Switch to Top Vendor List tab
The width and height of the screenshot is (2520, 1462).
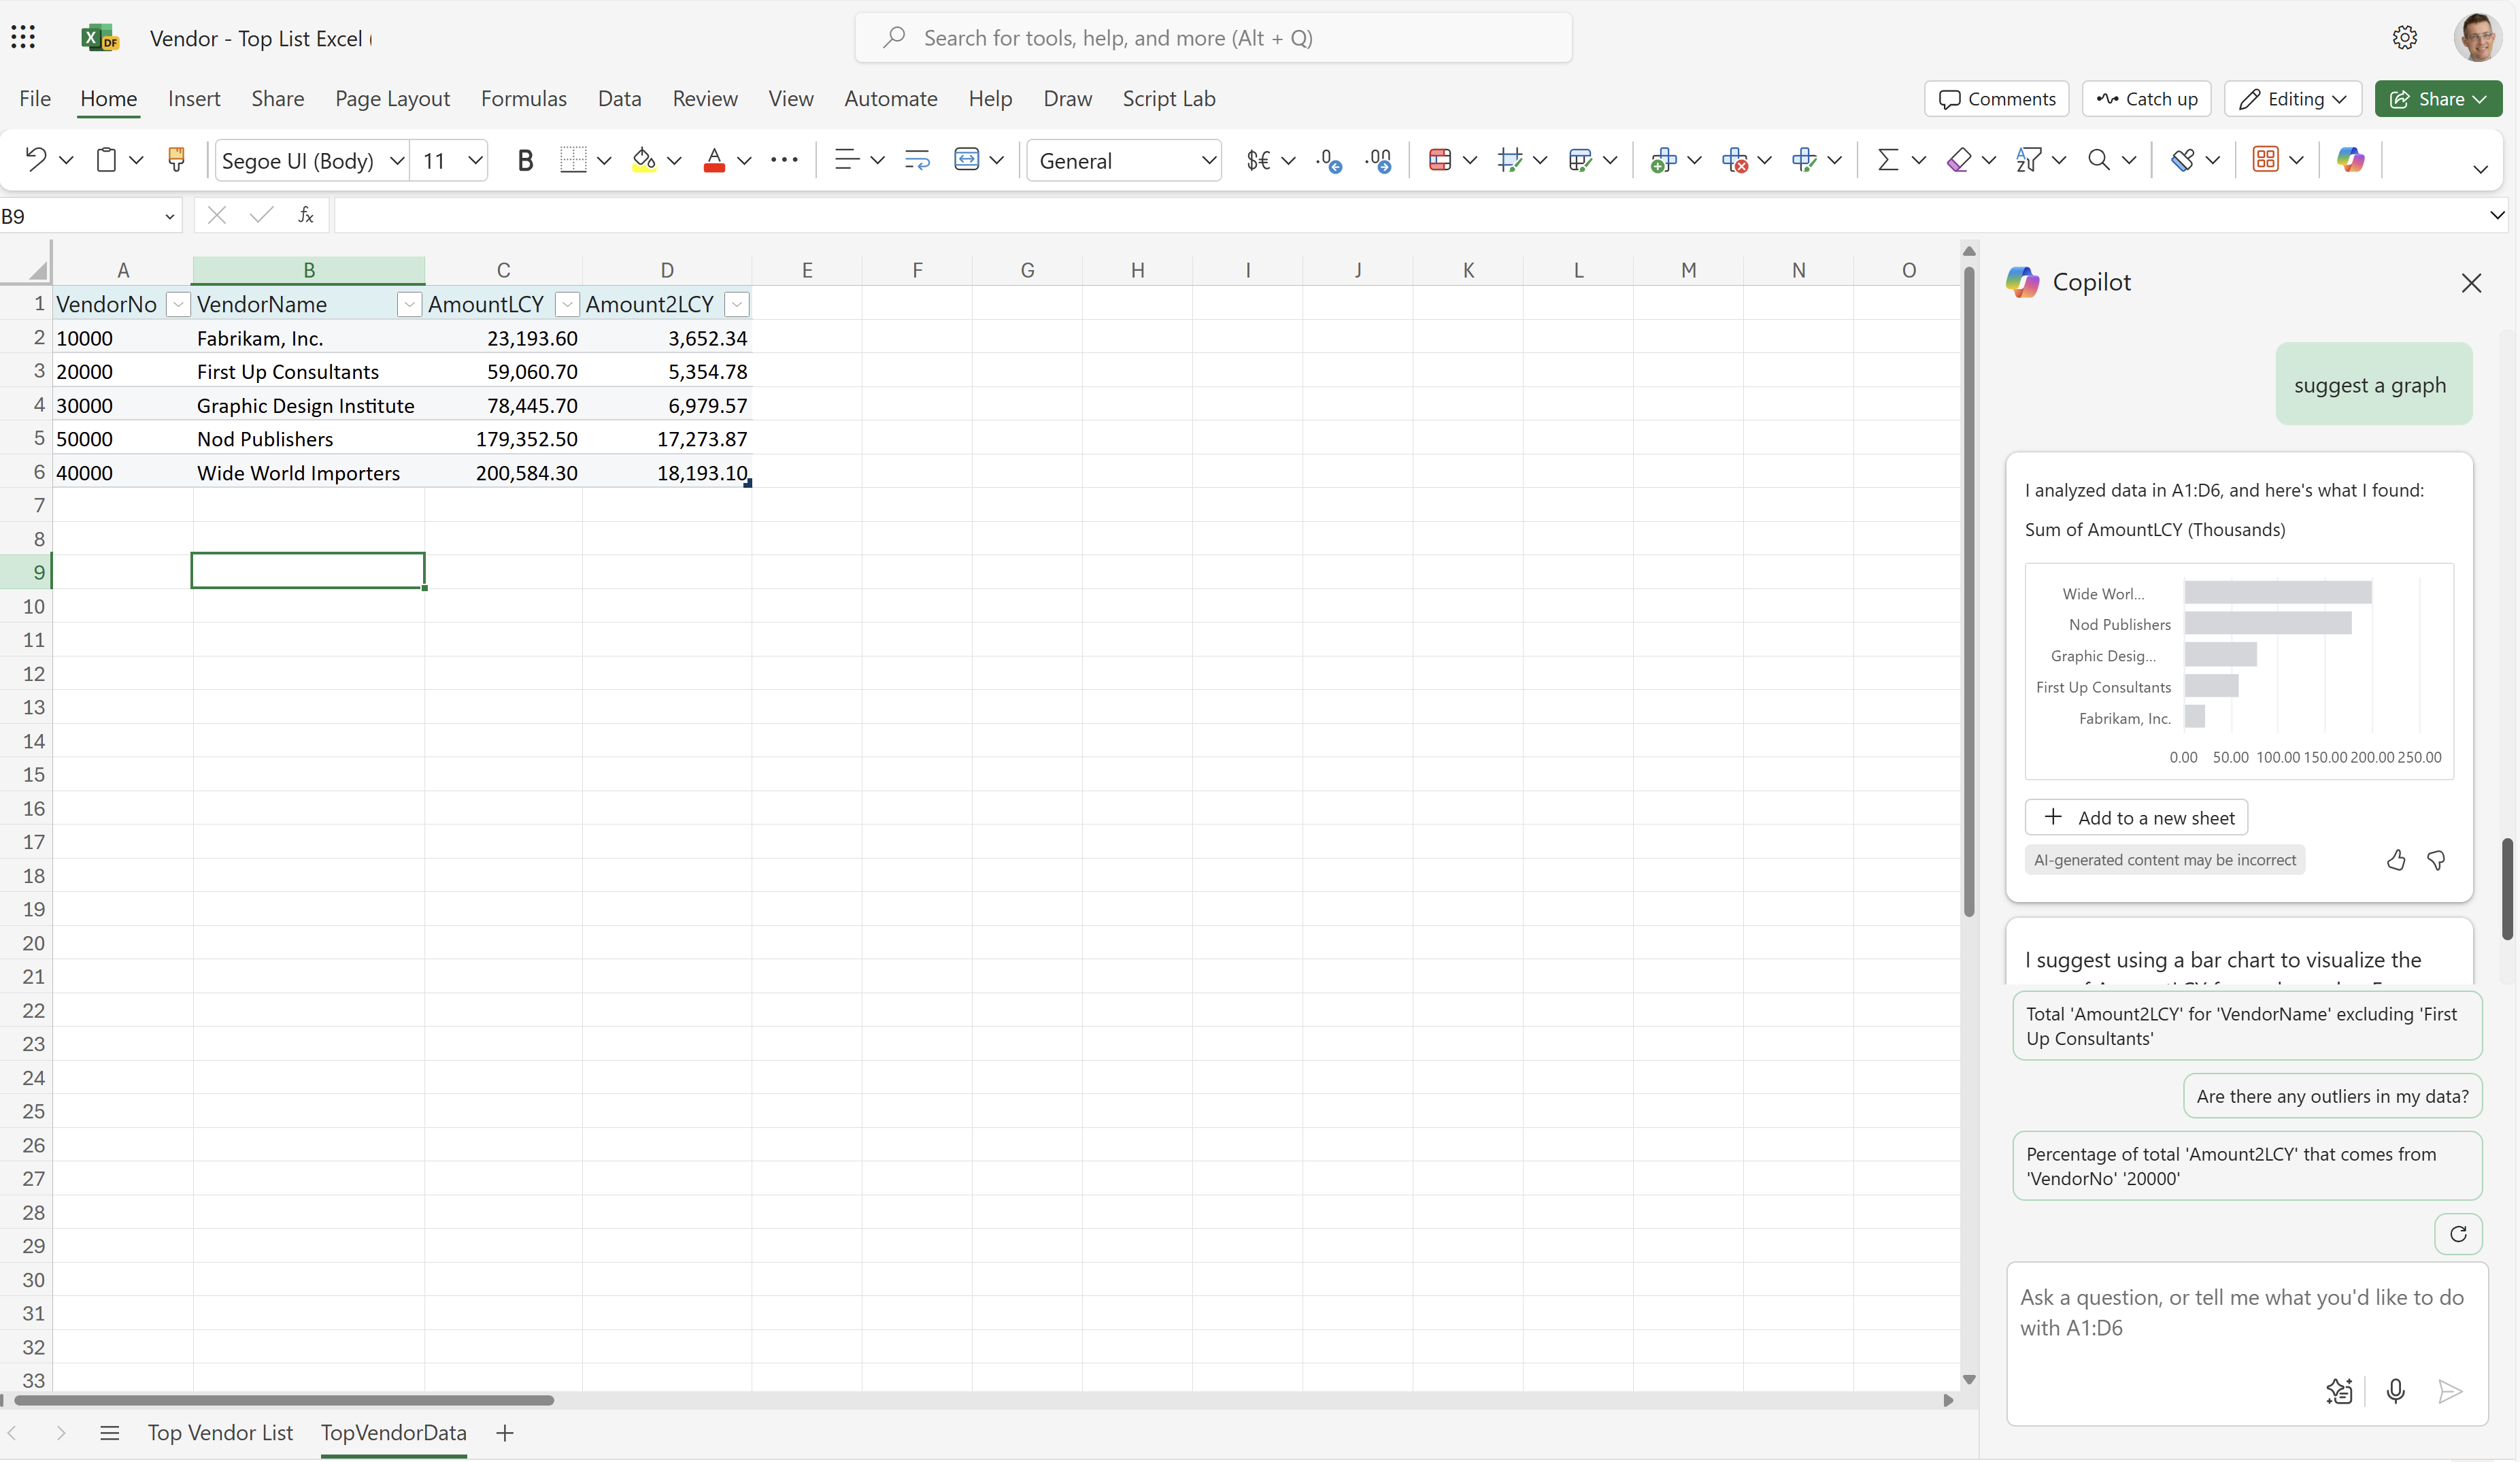pyautogui.click(x=221, y=1431)
